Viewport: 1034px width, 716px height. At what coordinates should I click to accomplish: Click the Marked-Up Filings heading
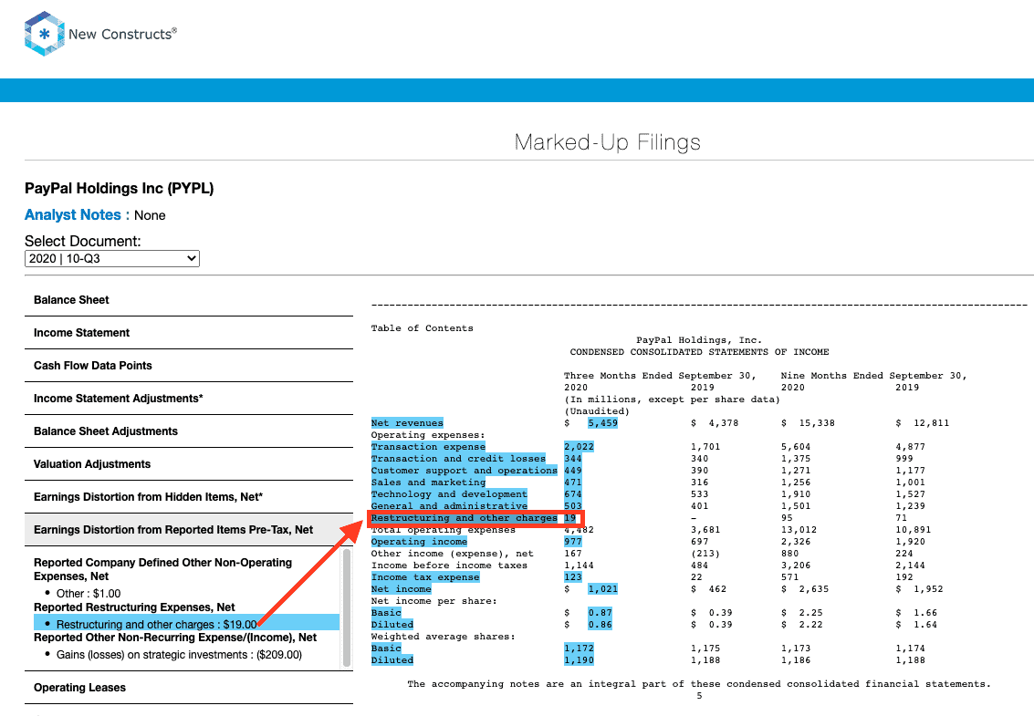(607, 142)
